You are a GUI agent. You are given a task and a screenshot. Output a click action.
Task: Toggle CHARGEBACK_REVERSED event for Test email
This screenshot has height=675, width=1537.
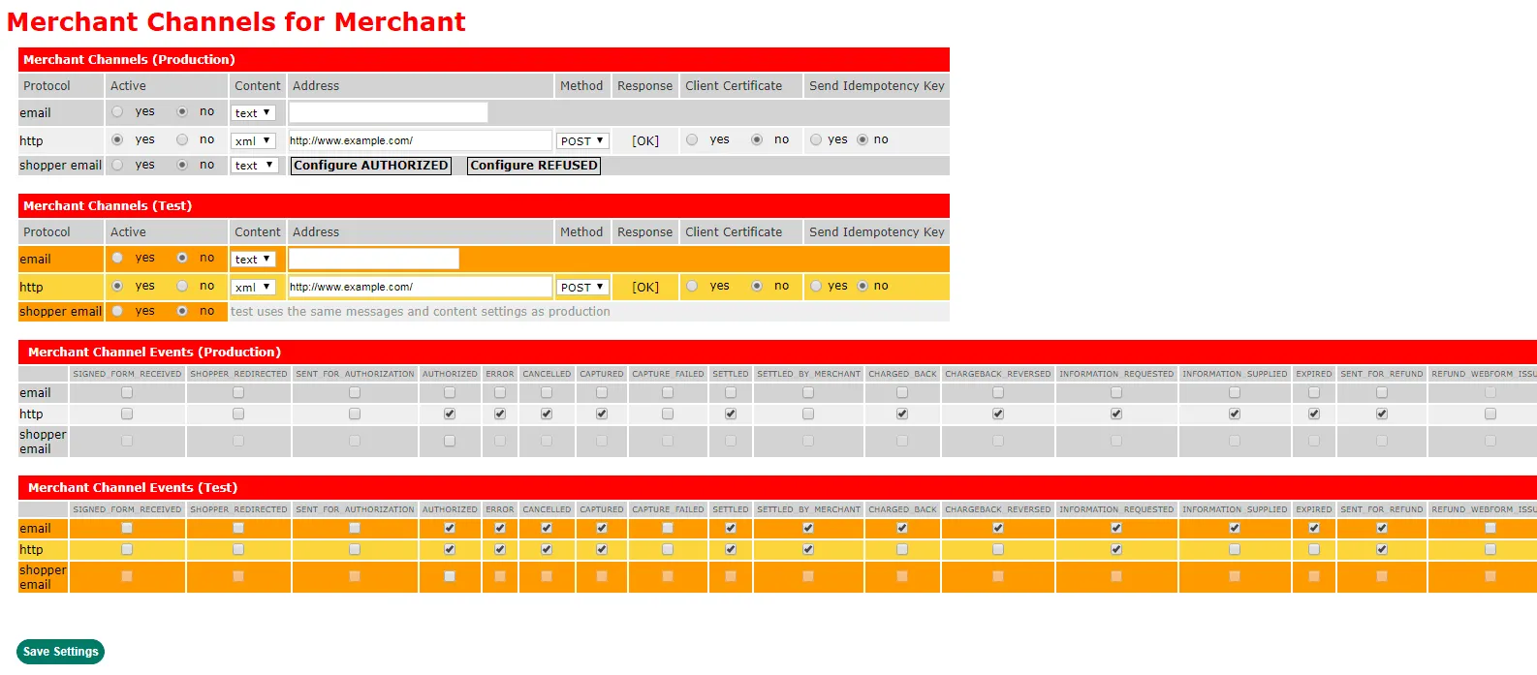pyautogui.click(x=998, y=528)
